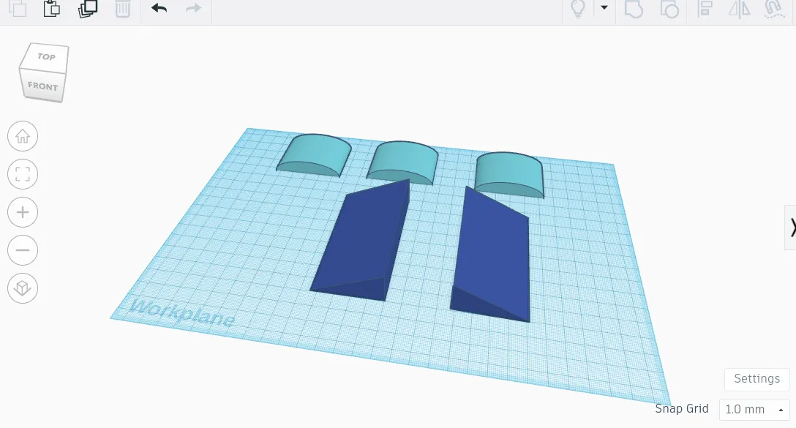The height and width of the screenshot is (428, 796).
Task: Click the Ungroup shapes icon
Action: pyautogui.click(x=669, y=8)
